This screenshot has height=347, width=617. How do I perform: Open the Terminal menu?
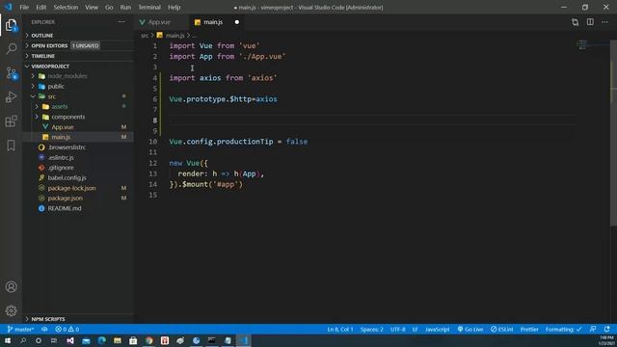point(149,7)
